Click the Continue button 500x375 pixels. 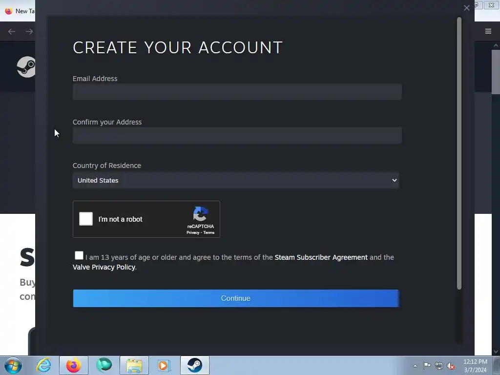[x=236, y=298]
